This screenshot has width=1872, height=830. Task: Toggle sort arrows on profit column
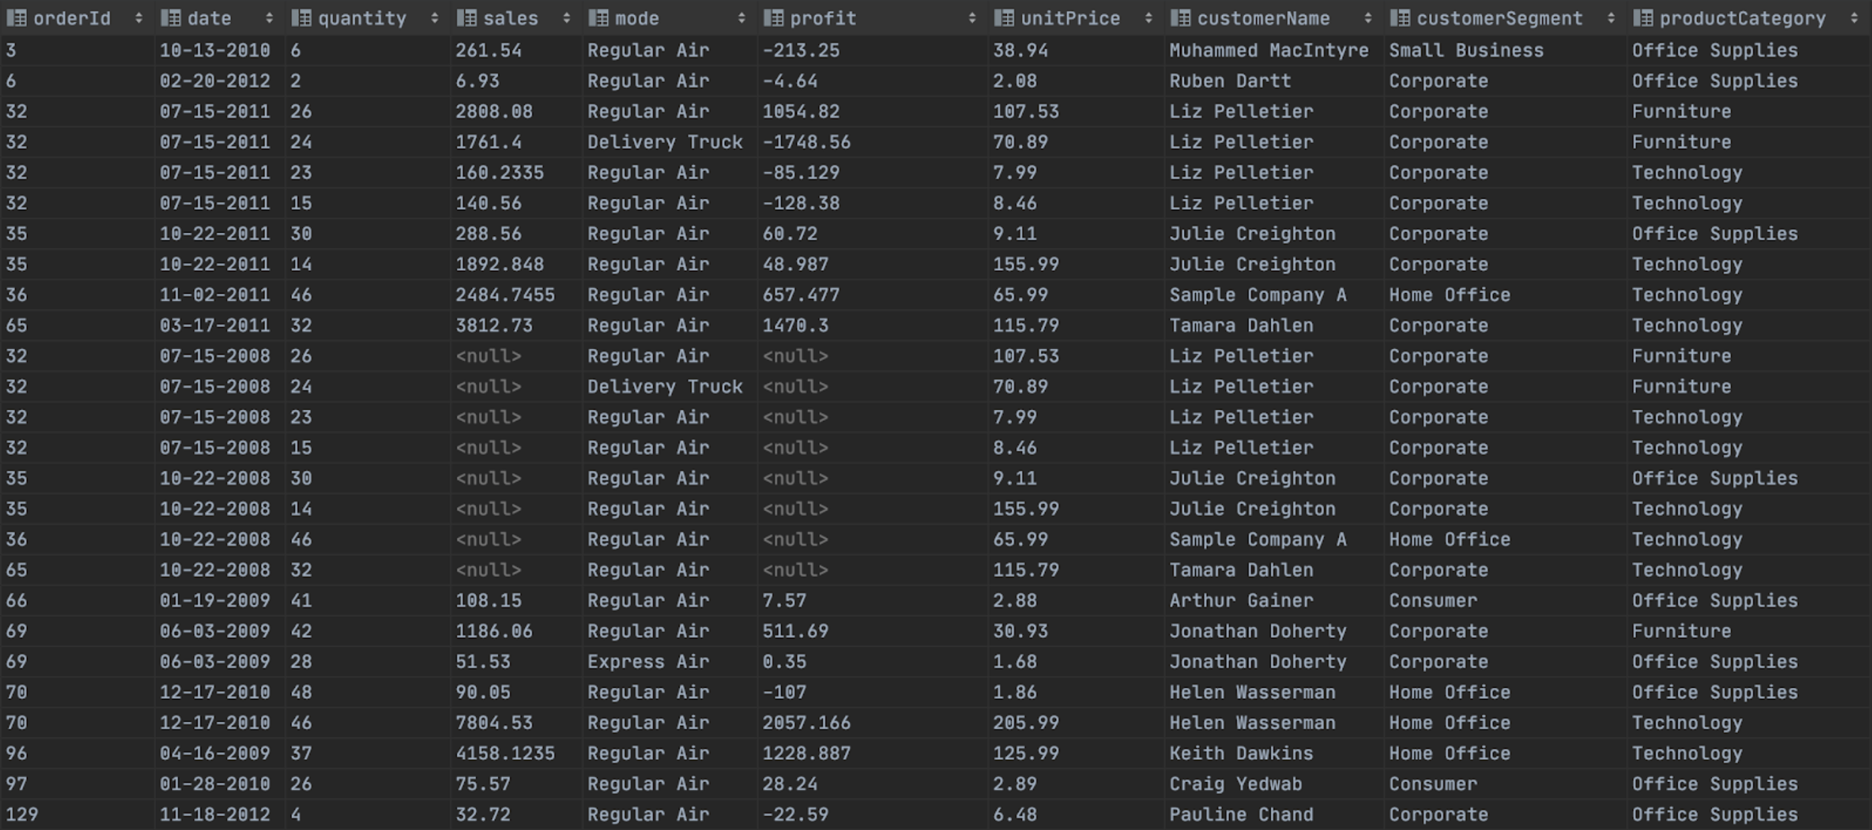coord(971,18)
